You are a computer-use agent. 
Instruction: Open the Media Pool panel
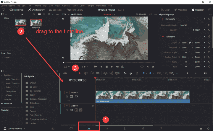coord(17,10)
